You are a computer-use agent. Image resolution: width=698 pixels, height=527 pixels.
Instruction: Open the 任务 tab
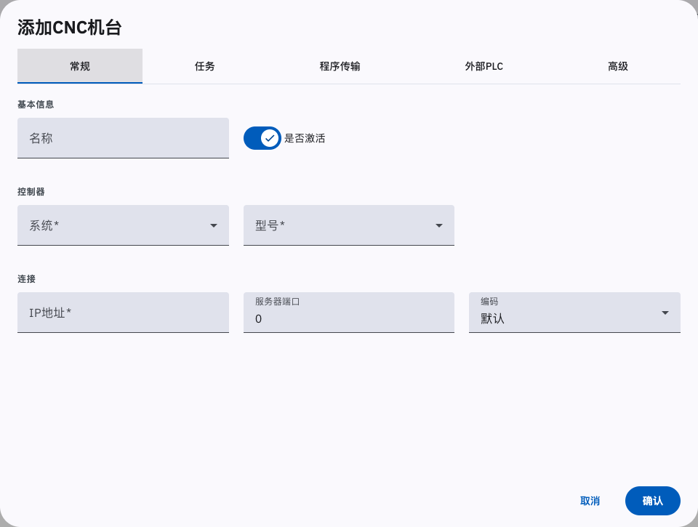point(205,66)
